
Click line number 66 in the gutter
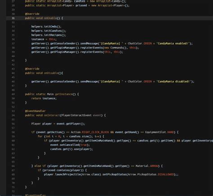coord(13,166)
